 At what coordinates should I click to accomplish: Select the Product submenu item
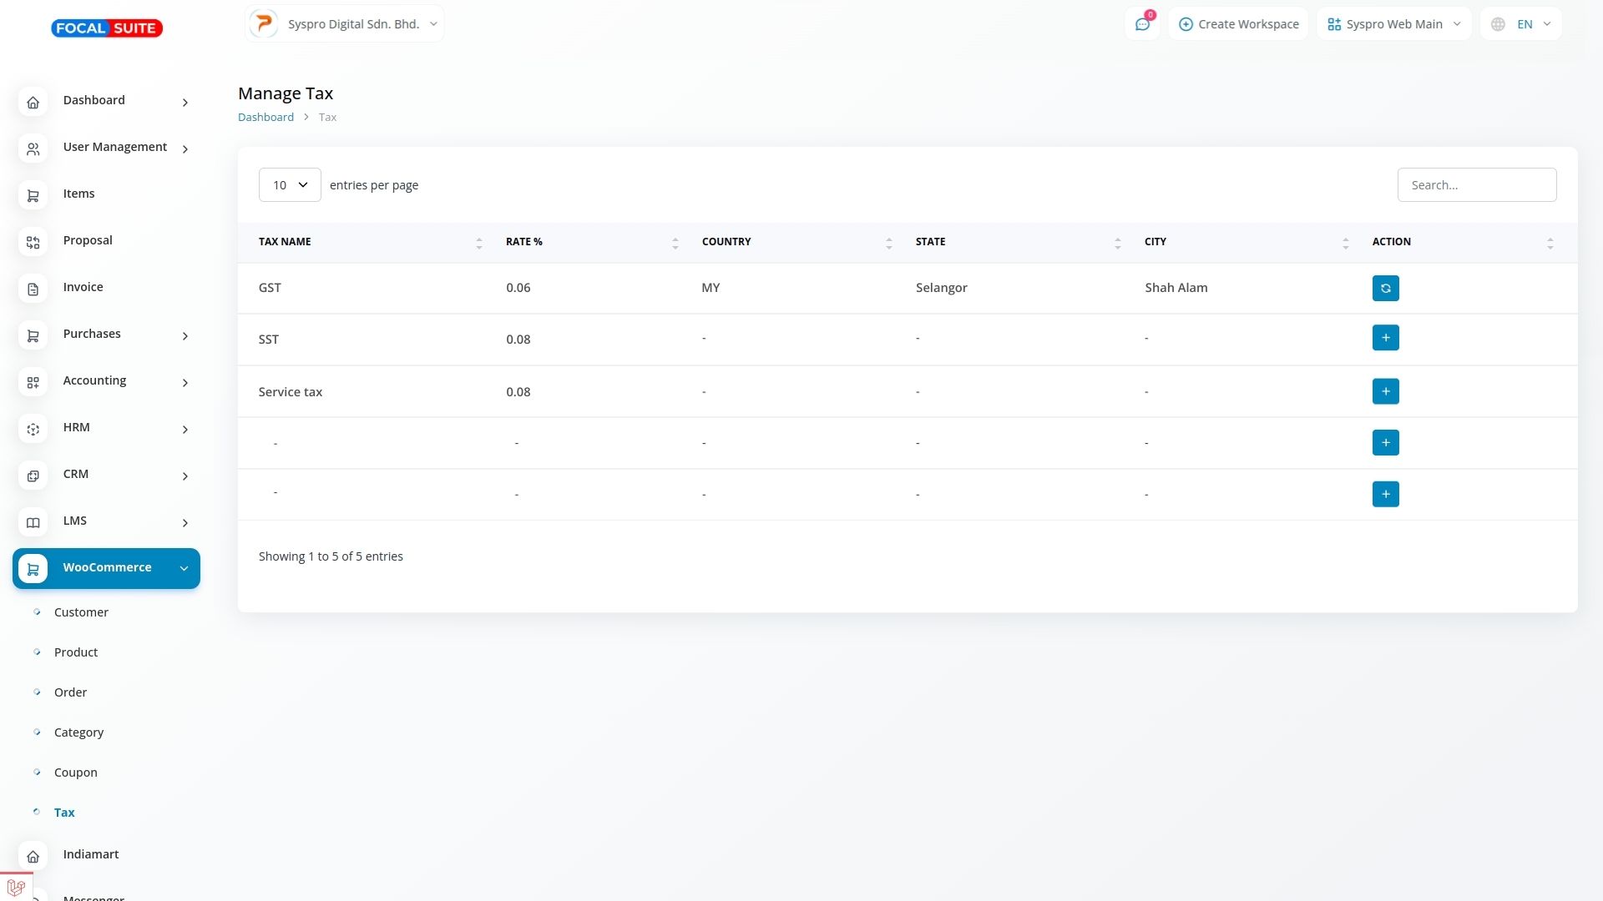76,652
